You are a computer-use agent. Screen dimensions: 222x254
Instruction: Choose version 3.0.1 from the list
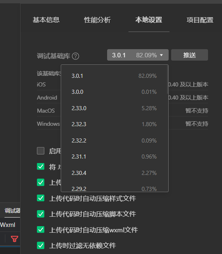pos(114,76)
